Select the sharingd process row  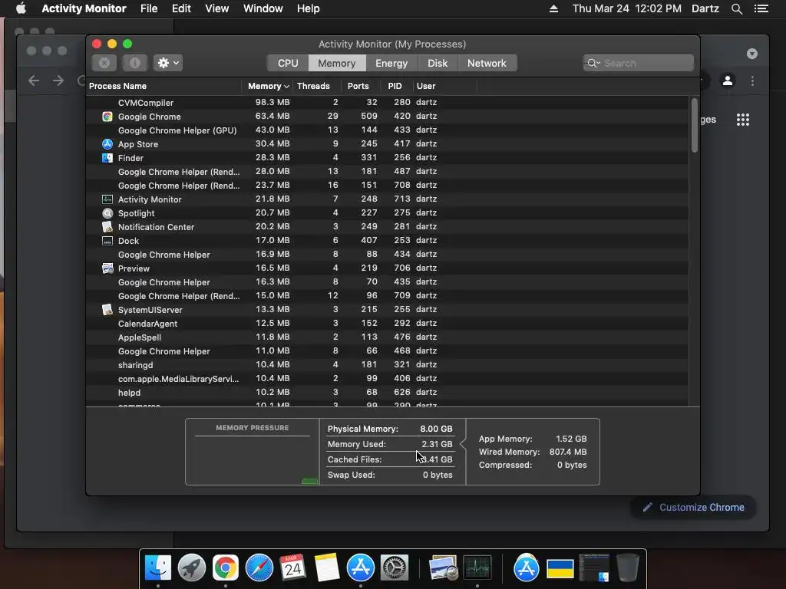(387, 364)
